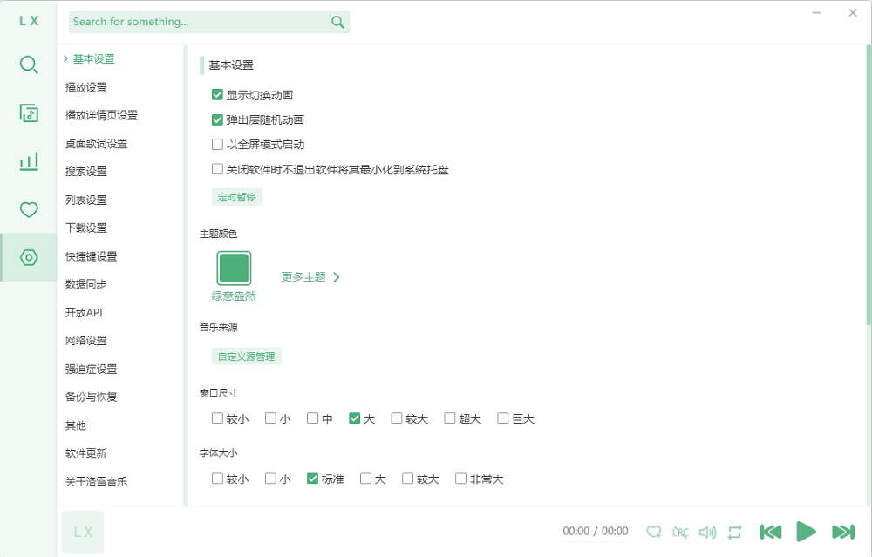The height and width of the screenshot is (557, 872).
Task: Open 自定义源管理 under music sources
Action: [x=245, y=357]
